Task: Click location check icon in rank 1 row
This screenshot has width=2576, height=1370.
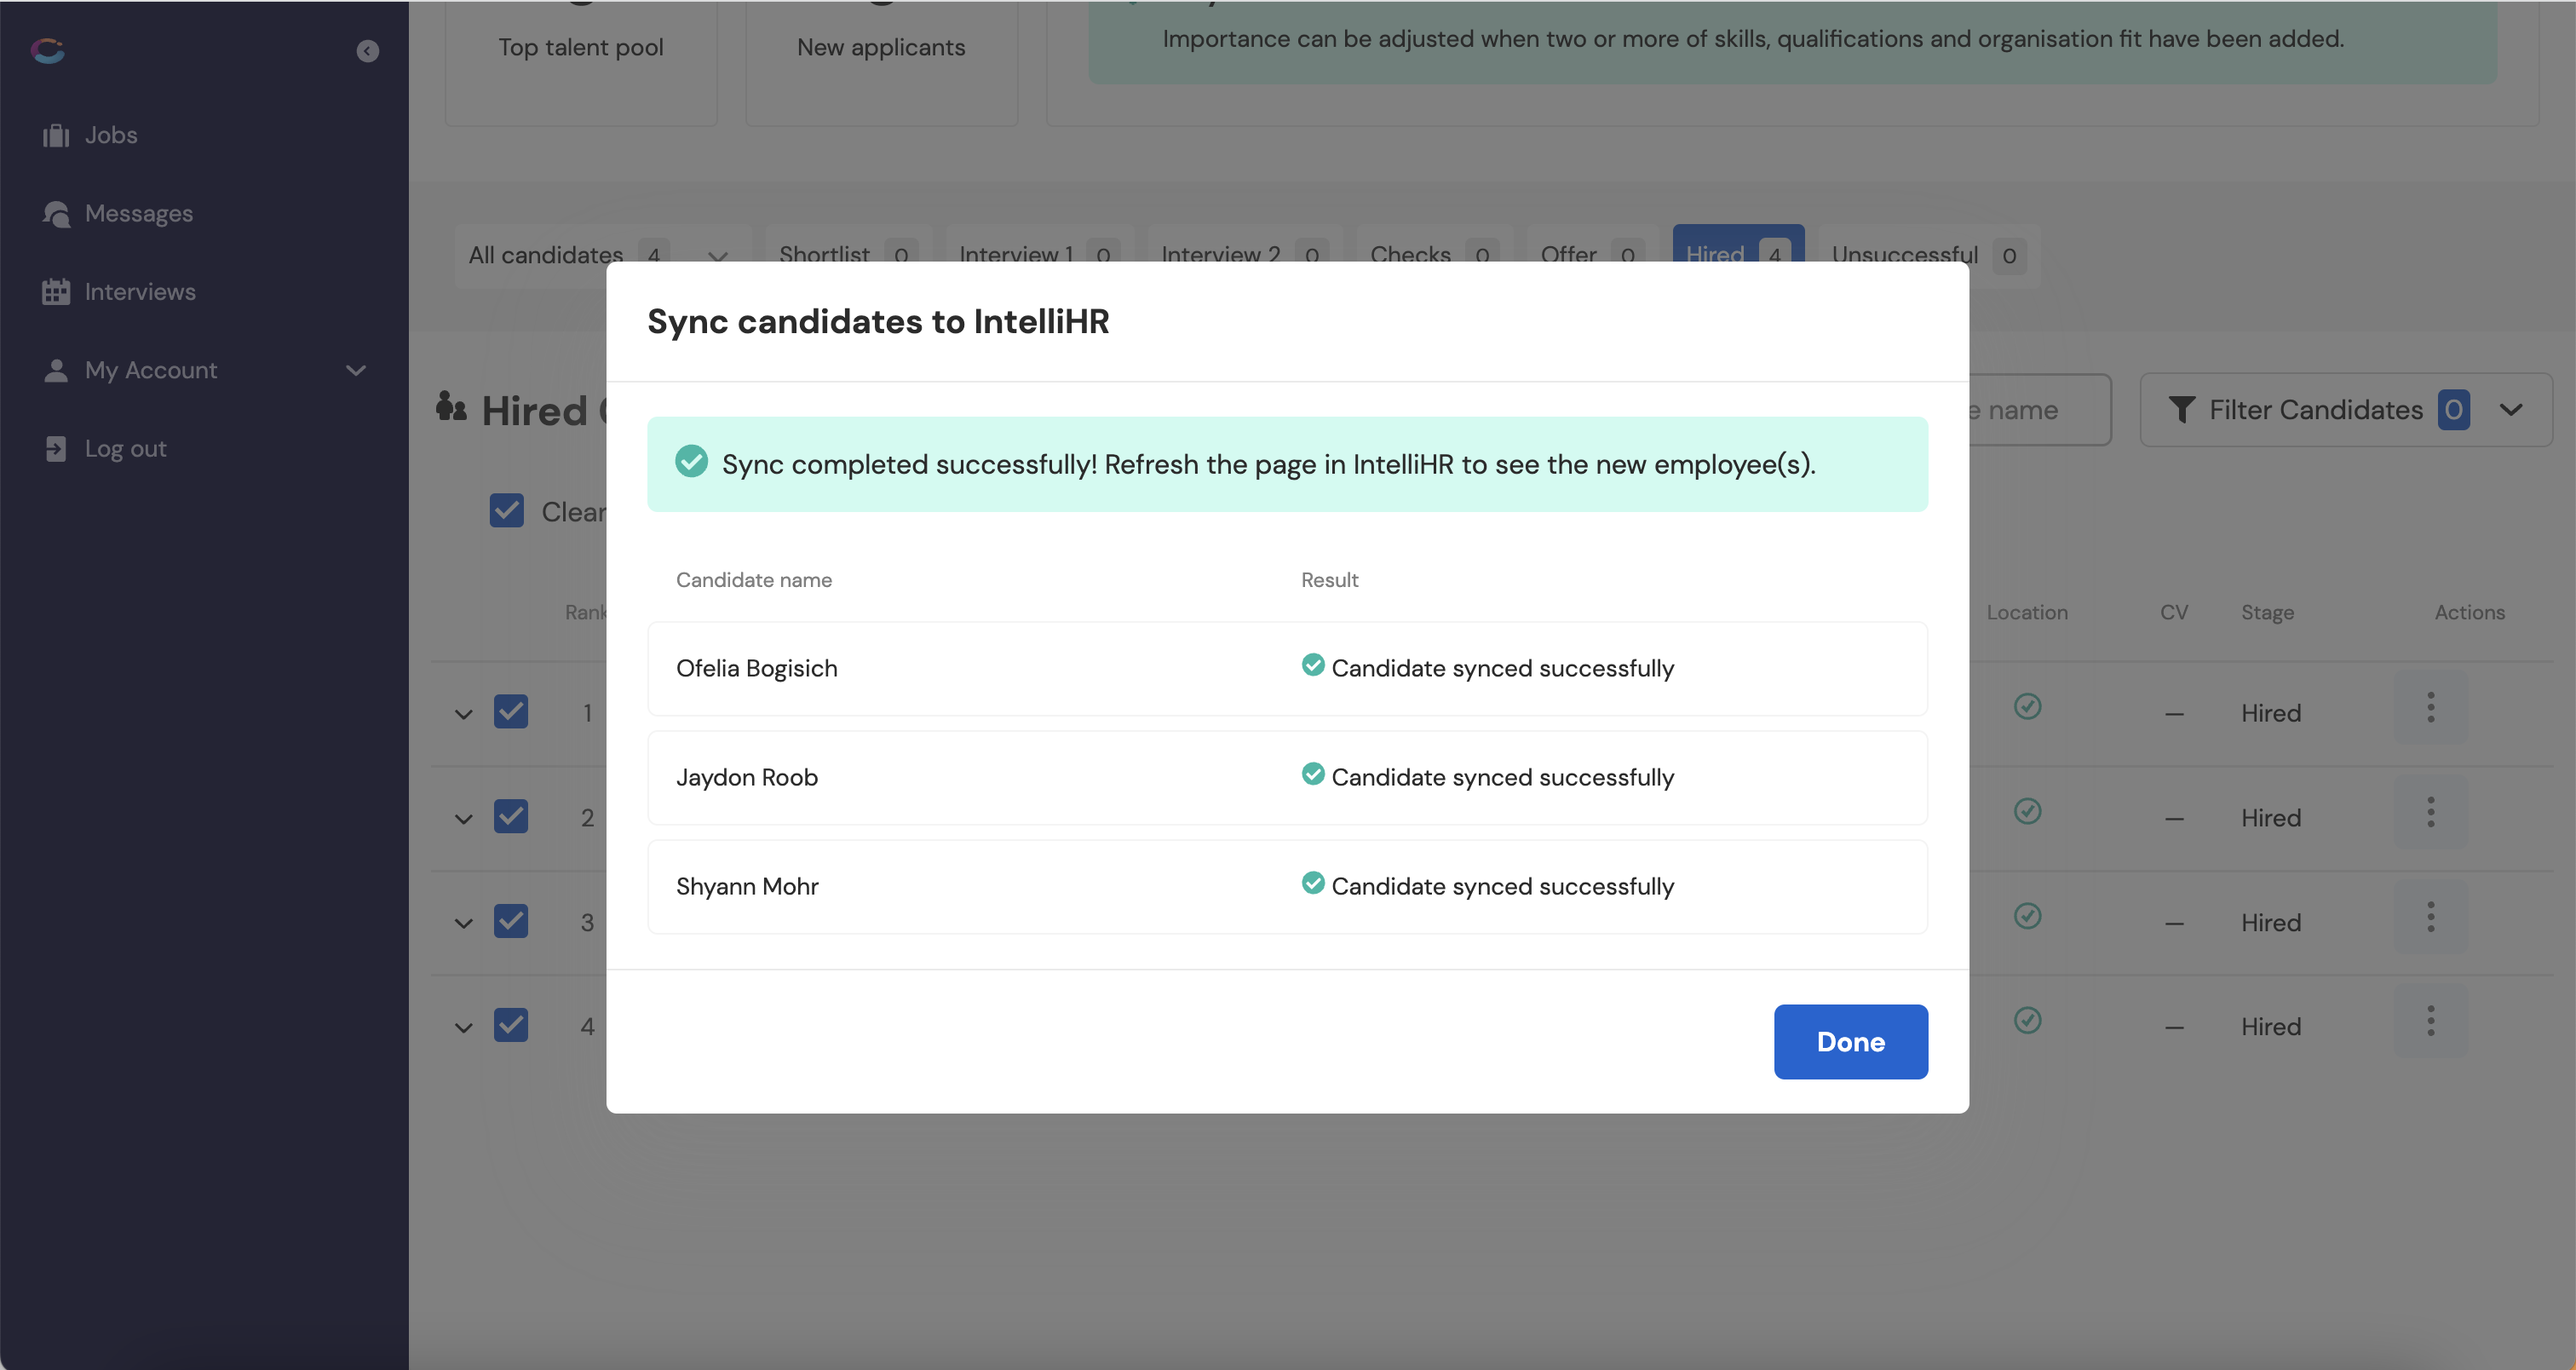Action: tap(2027, 707)
